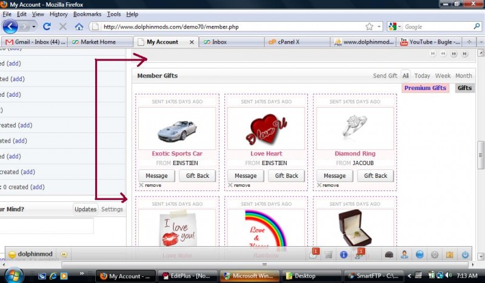Remove the Love Heart gift
This screenshot has height=283, width=485.
click(x=239, y=185)
